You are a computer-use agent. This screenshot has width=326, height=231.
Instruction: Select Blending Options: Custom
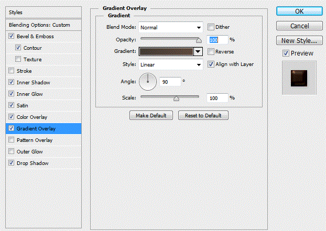pos(39,25)
